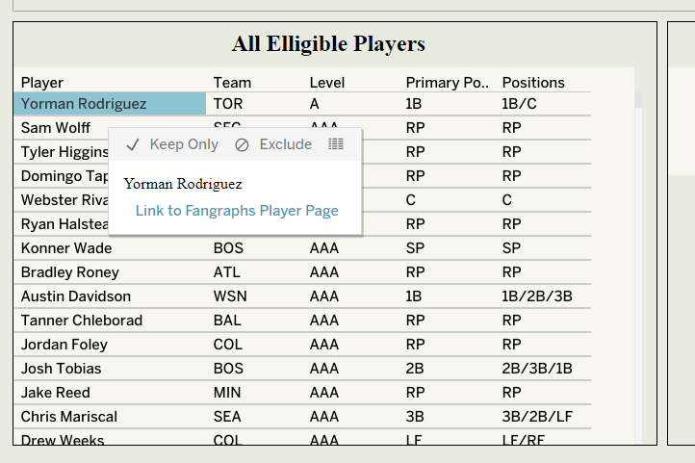The width and height of the screenshot is (695, 463).
Task: Click the Positions column header
Action: [x=533, y=83]
